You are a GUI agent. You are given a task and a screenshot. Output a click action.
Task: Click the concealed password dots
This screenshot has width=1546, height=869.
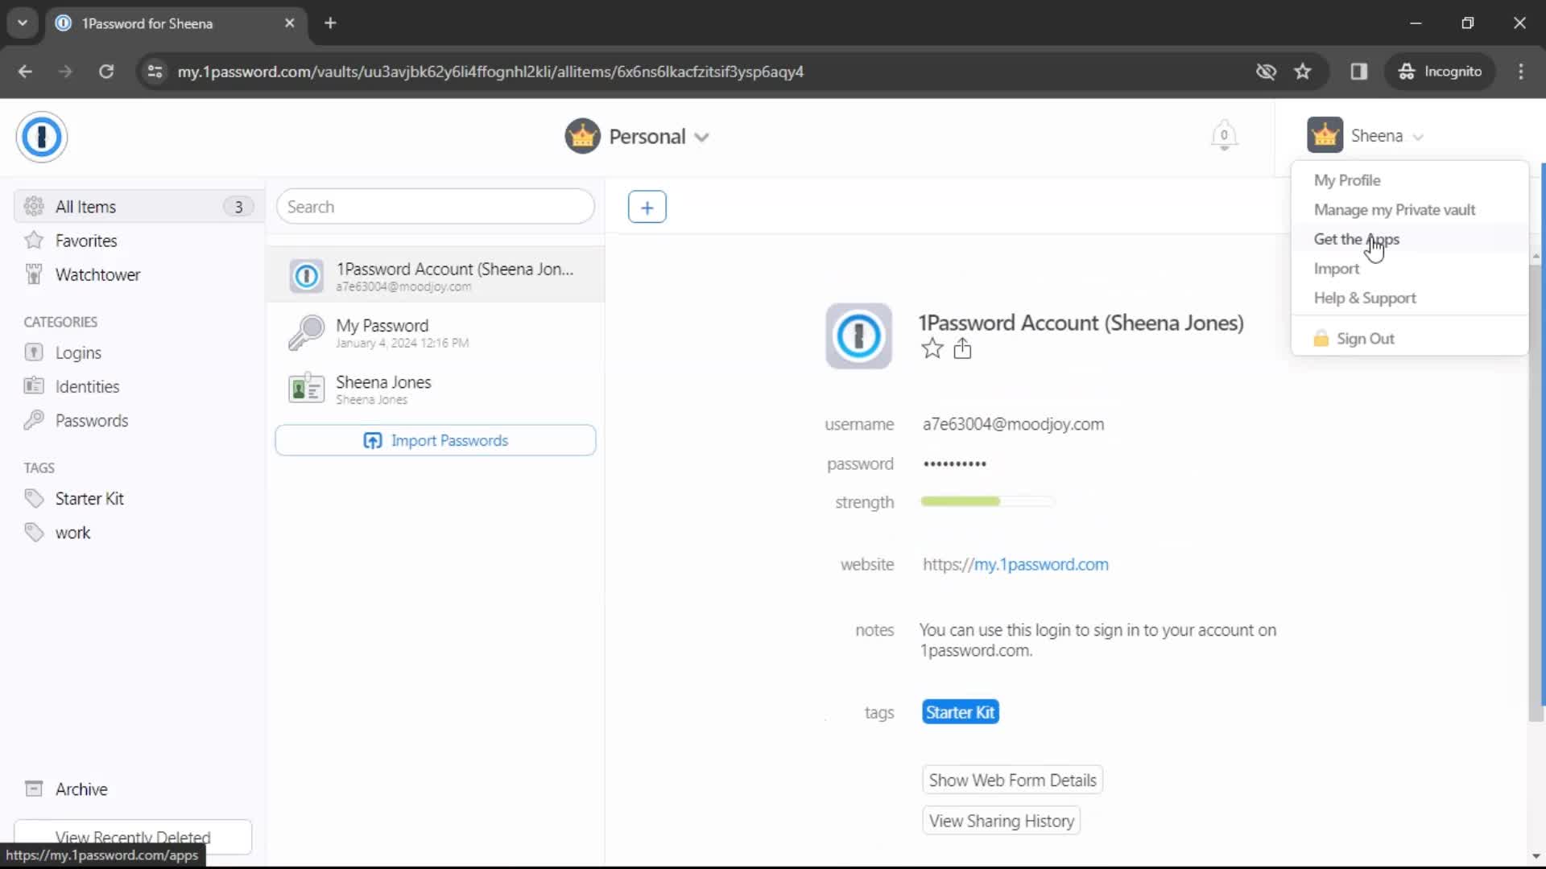[955, 463]
